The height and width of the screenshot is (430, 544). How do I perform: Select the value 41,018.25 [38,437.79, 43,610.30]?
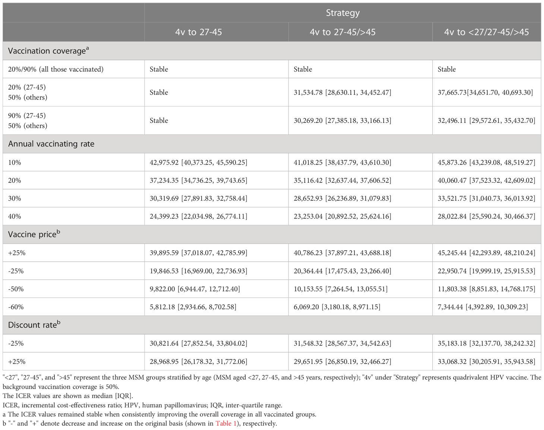pos(342,162)
